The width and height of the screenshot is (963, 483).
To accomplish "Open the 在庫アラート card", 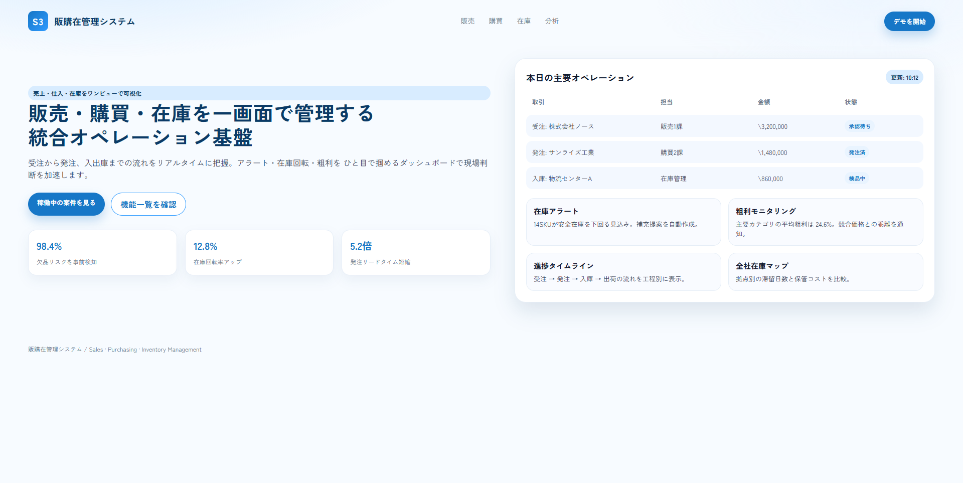I will 623,222.
